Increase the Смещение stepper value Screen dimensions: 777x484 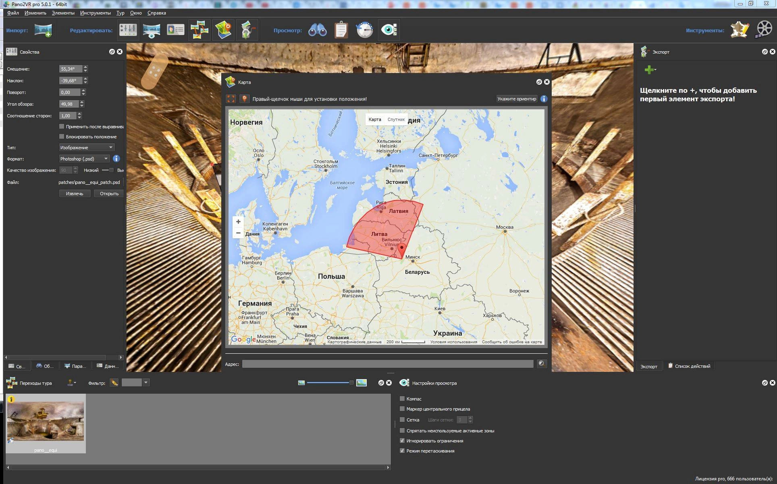click(85, 67)
